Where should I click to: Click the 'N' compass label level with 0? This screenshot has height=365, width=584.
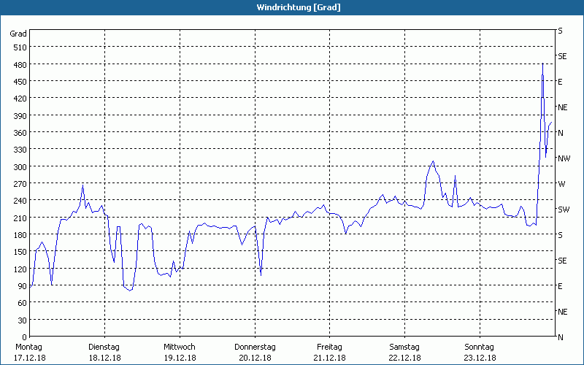point(561,337)
